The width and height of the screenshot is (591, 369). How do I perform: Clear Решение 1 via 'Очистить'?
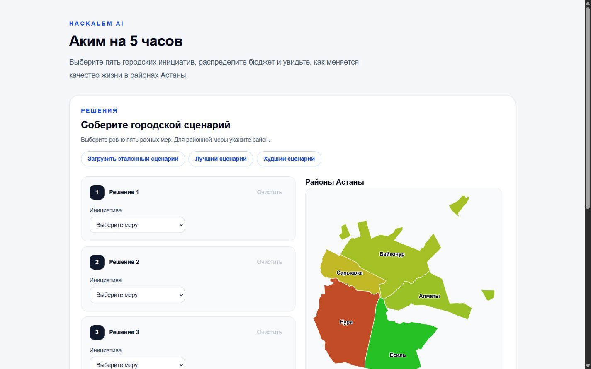[269, 192]
